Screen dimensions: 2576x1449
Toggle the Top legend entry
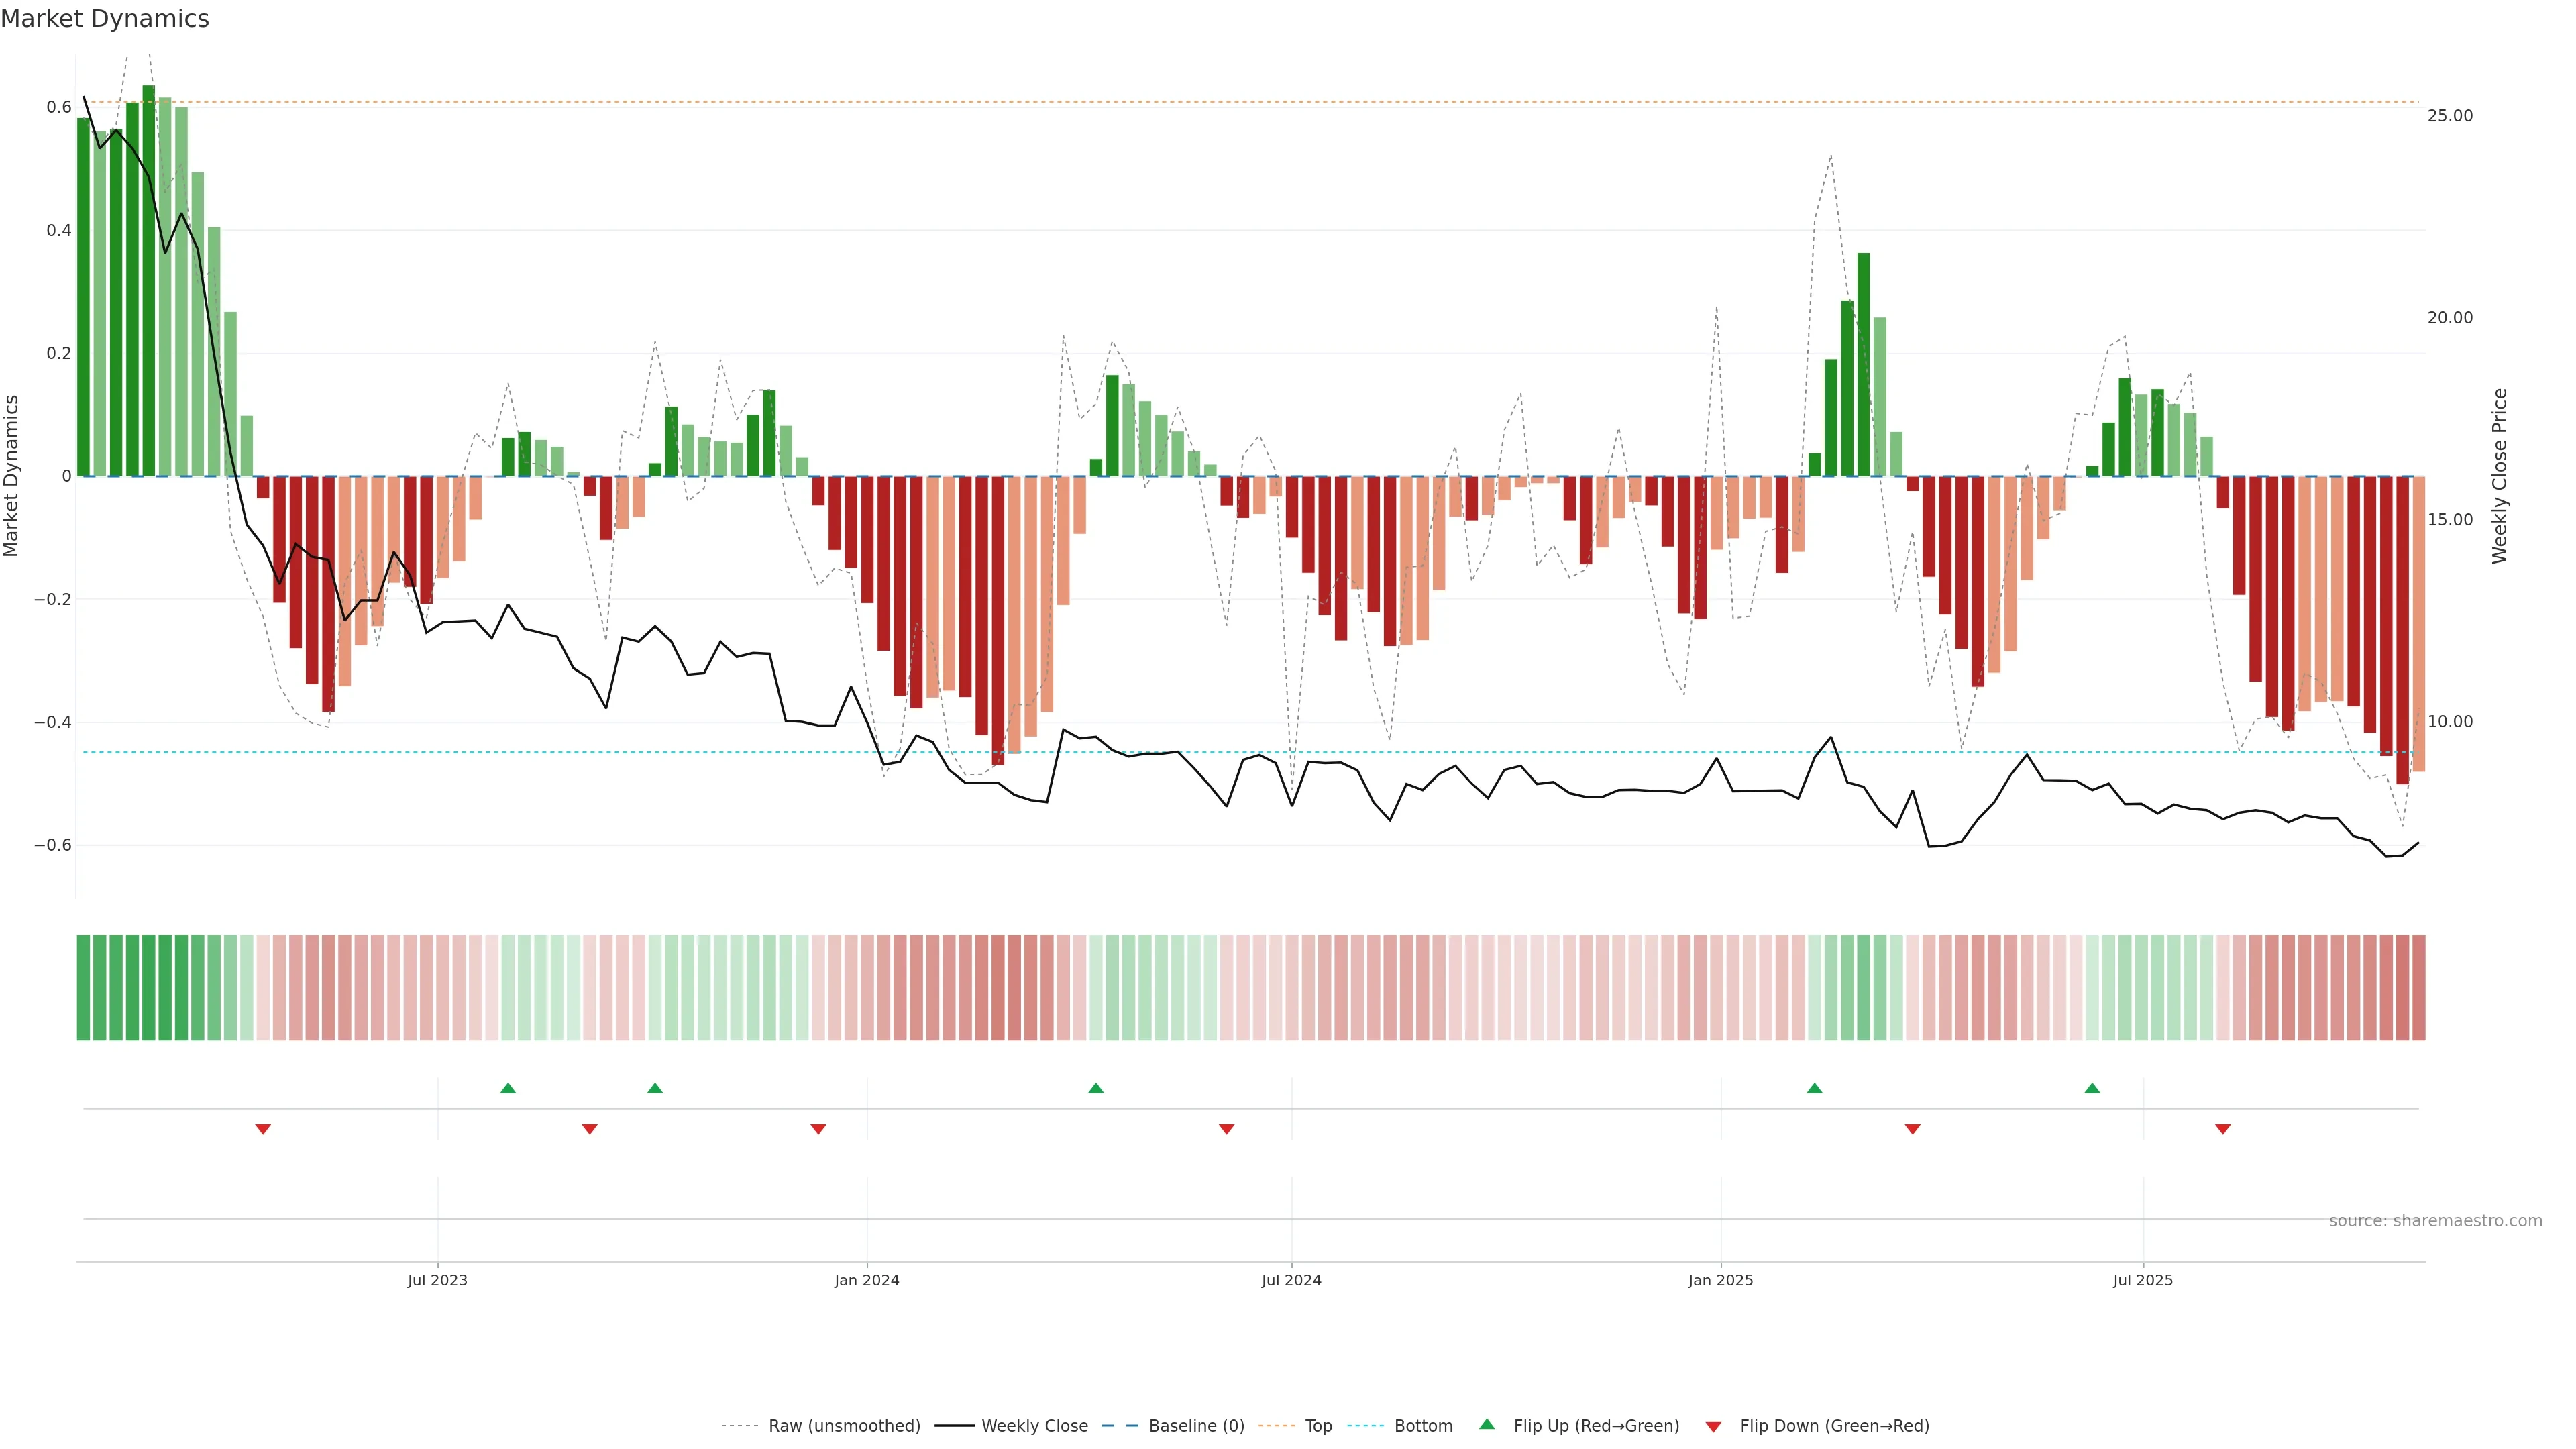tap(1318, 1425)
